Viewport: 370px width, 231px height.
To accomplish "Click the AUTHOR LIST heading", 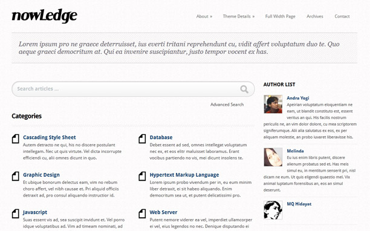I will (x=279, y=85).
